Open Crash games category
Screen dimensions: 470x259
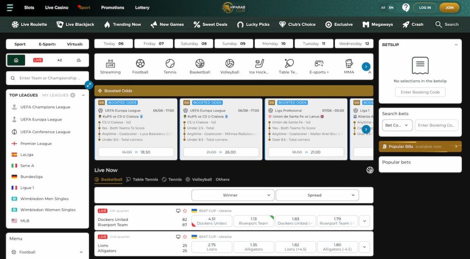413,25
